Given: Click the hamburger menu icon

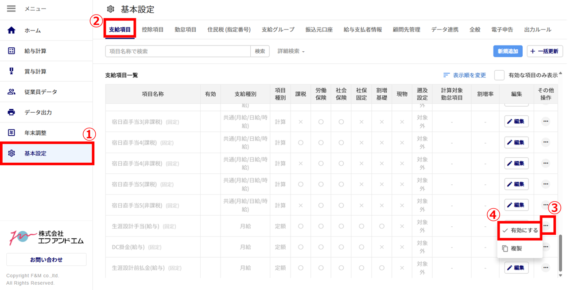Looking at the screenshot, I should click(12, 9).
